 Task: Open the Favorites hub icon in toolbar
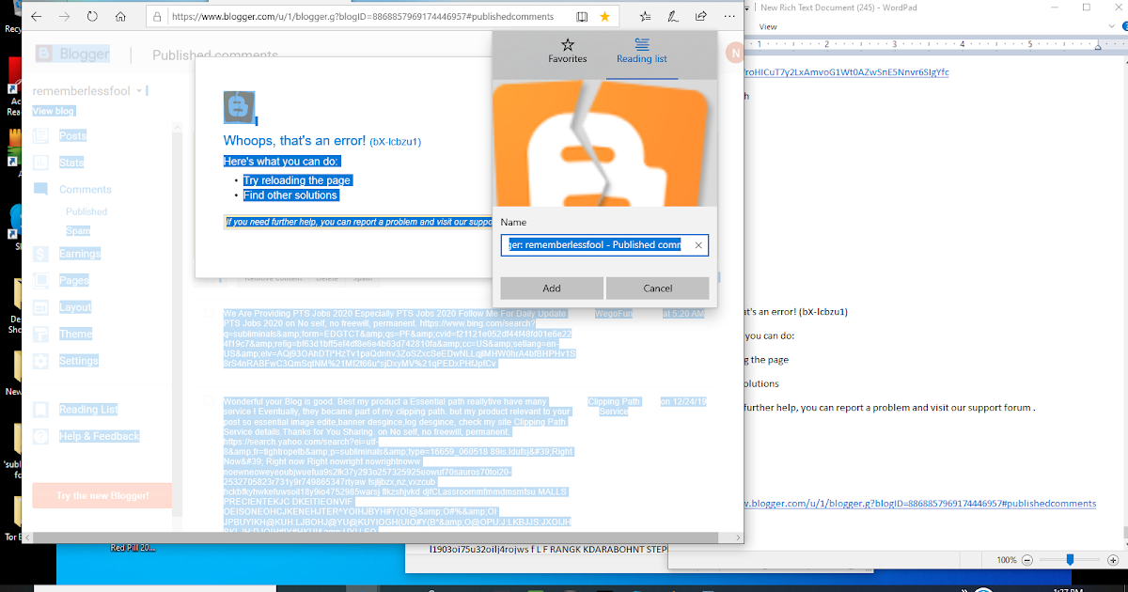[645, 16]
